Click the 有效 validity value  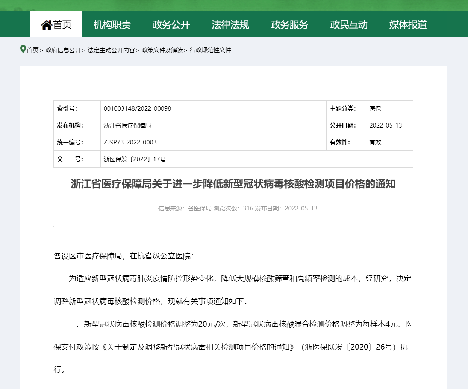tap(375, 142)
